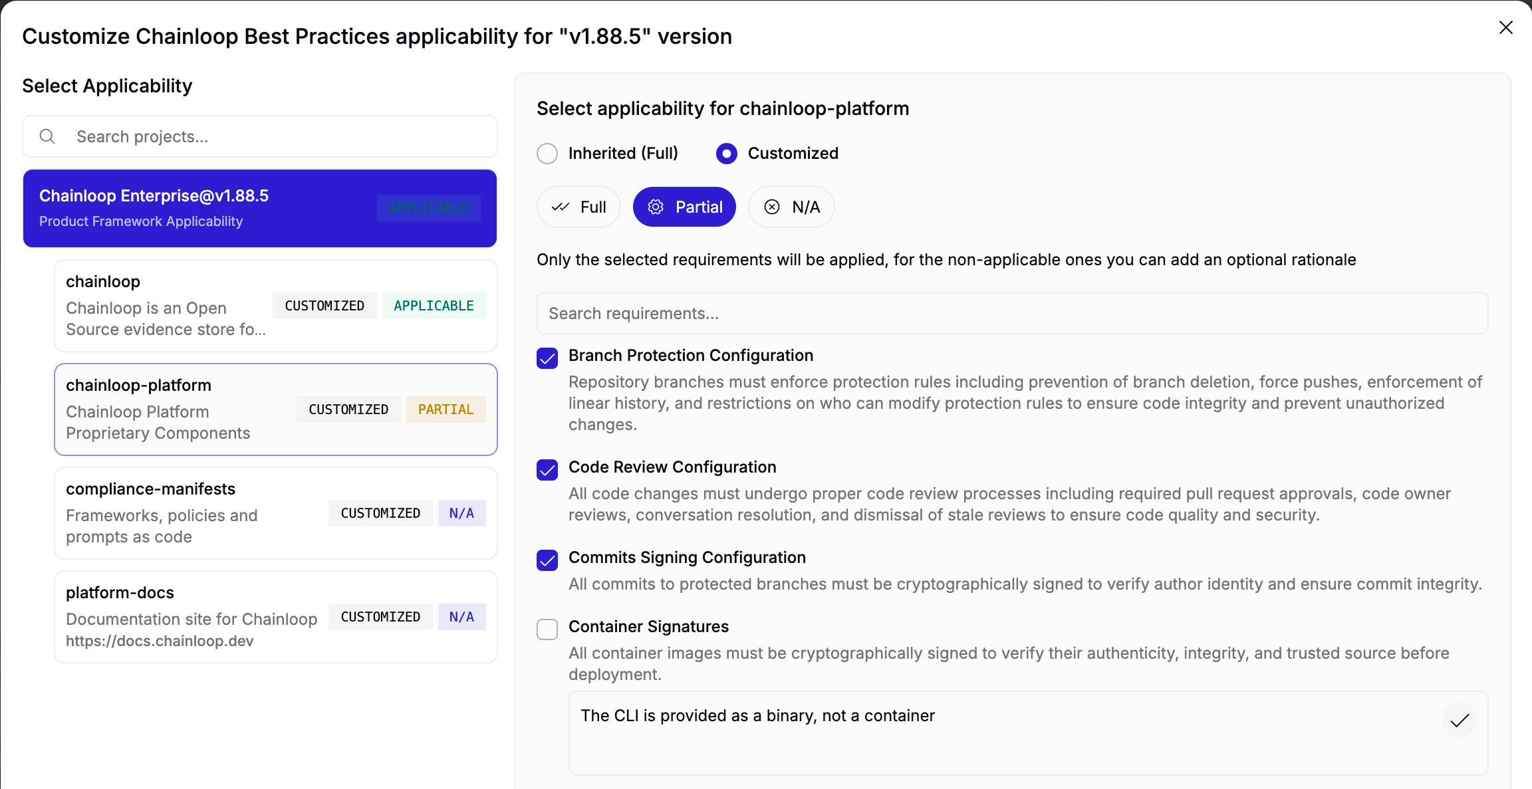
Task: Click 'Select applicability for chainloop-platform' heading
Action: (723, 108)
